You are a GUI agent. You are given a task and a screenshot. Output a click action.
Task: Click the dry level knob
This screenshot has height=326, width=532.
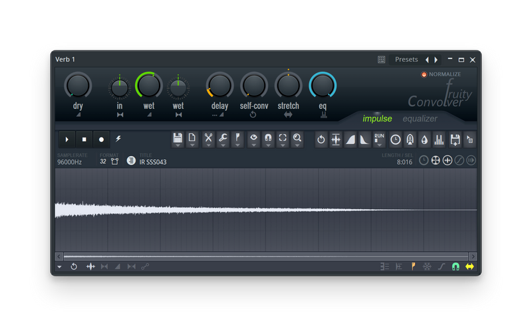click(x=78, y=86)
